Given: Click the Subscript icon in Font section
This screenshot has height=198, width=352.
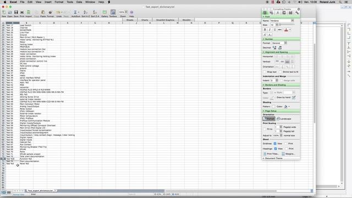Looking at the screenshot, I should point(270,35).
